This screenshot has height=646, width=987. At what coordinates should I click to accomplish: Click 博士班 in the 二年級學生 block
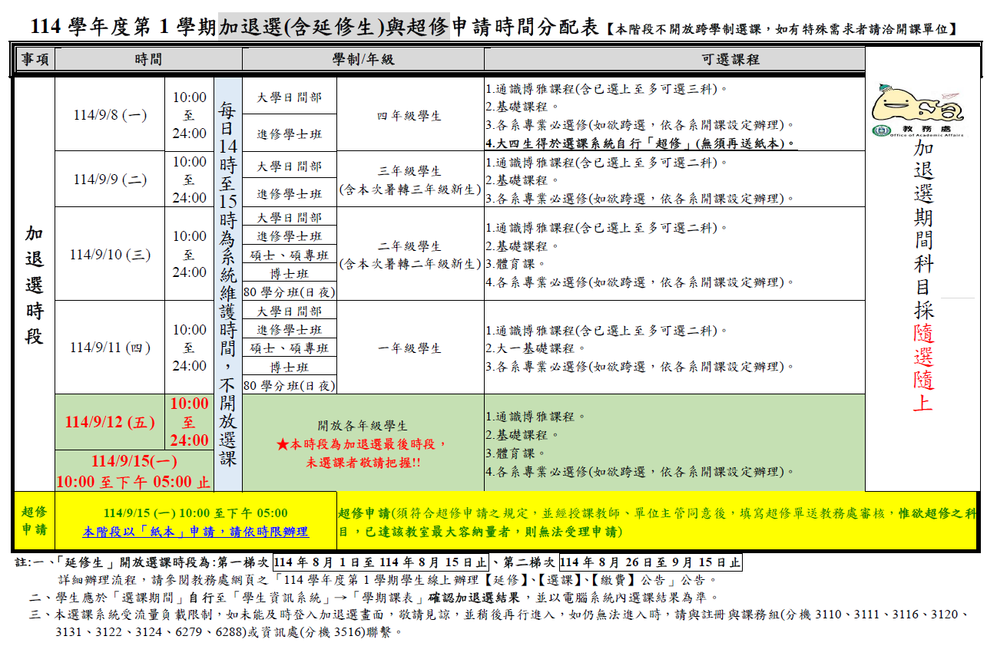(x=290, y=273)
